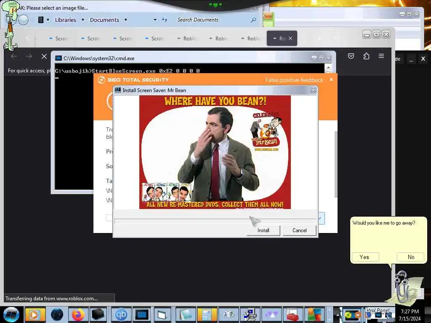Select the highlighted active Firefox tab

[x=282, y=38]
